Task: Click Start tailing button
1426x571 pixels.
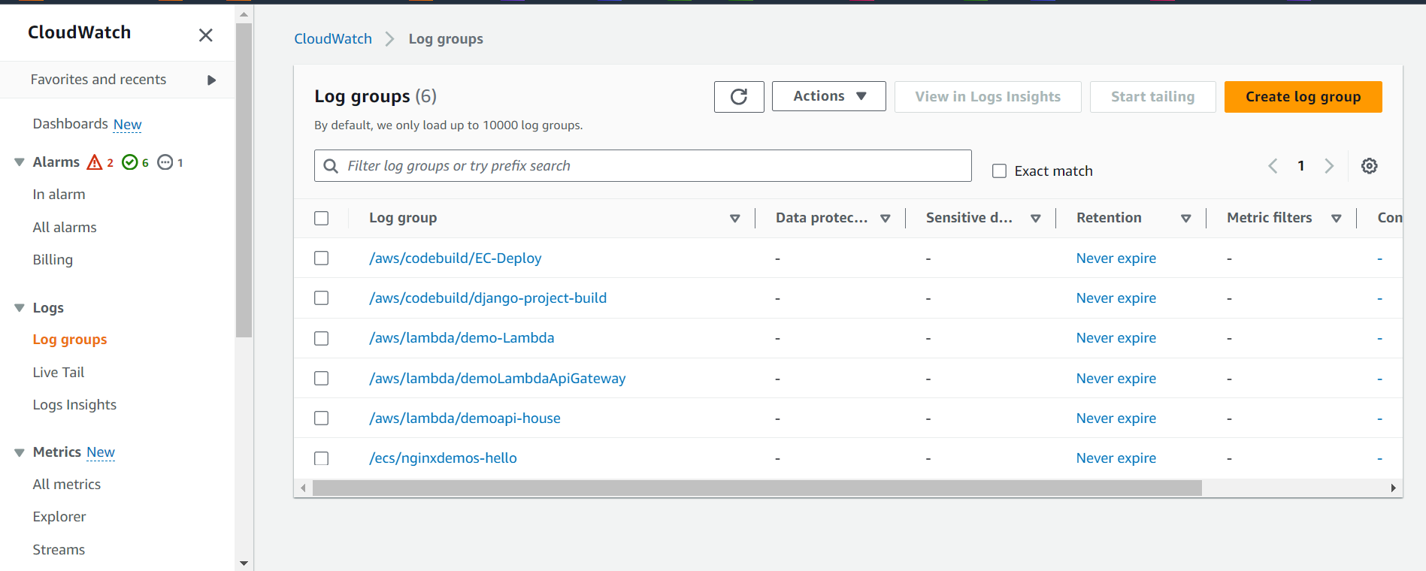Action: 1152,97
